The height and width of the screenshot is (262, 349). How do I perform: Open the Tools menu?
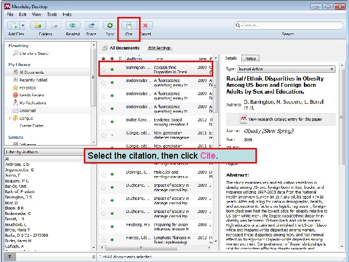(x=52, y=15)
